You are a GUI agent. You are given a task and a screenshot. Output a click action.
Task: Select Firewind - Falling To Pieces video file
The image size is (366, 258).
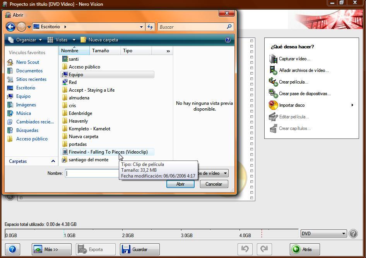[x=108, y=152]
